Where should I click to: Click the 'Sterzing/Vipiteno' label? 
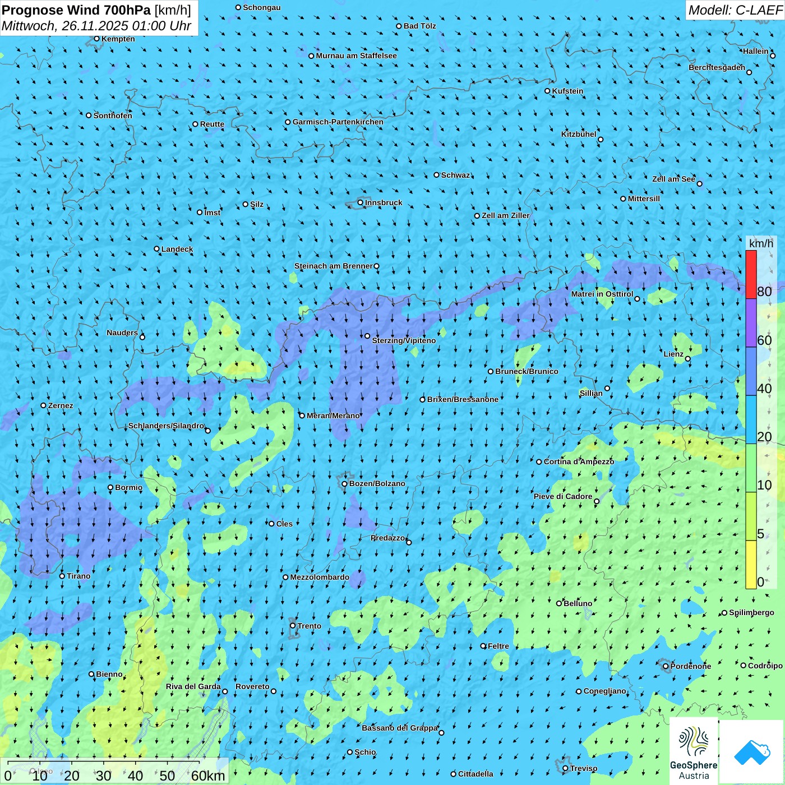(x=404, y=340)
